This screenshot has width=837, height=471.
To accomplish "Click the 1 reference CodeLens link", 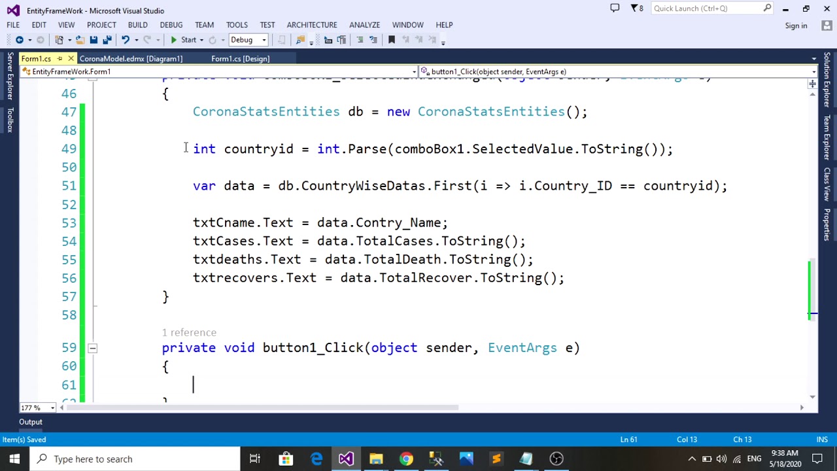I will [x=189, y=333].
